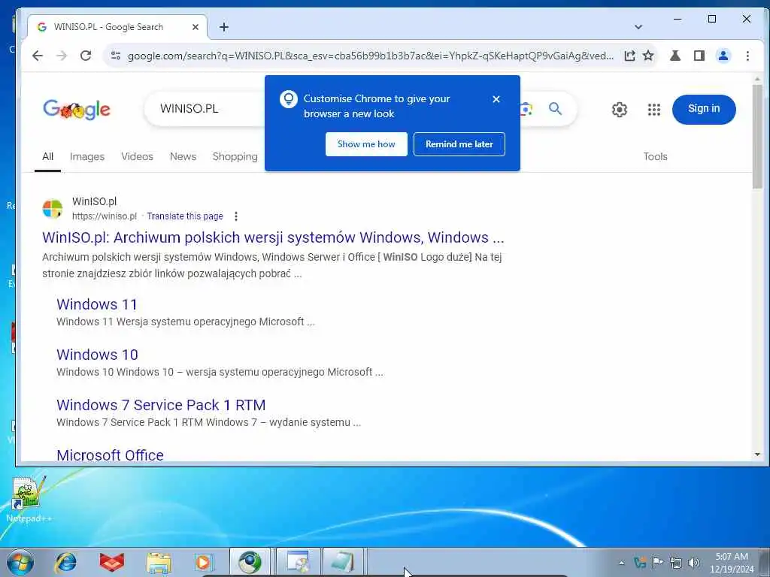Open Google quick settings gear
Image resolution: width=770 pixels, height=577 pixels.
[620, 110]
